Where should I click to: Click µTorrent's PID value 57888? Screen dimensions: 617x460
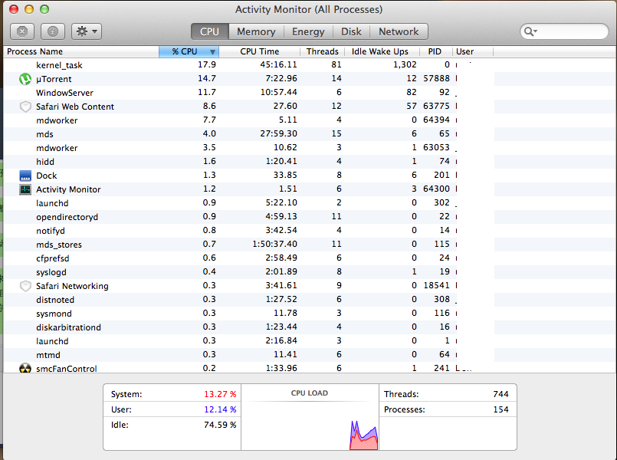(436, 79)
